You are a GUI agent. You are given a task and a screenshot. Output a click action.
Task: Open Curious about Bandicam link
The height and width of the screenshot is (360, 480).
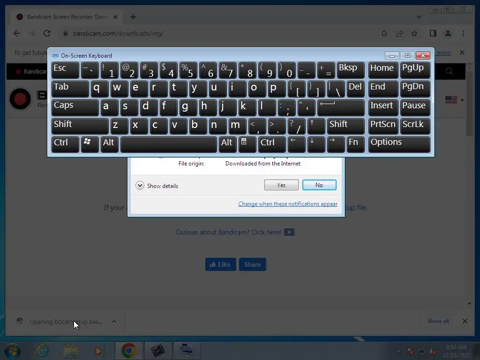[x=228, y=232]
